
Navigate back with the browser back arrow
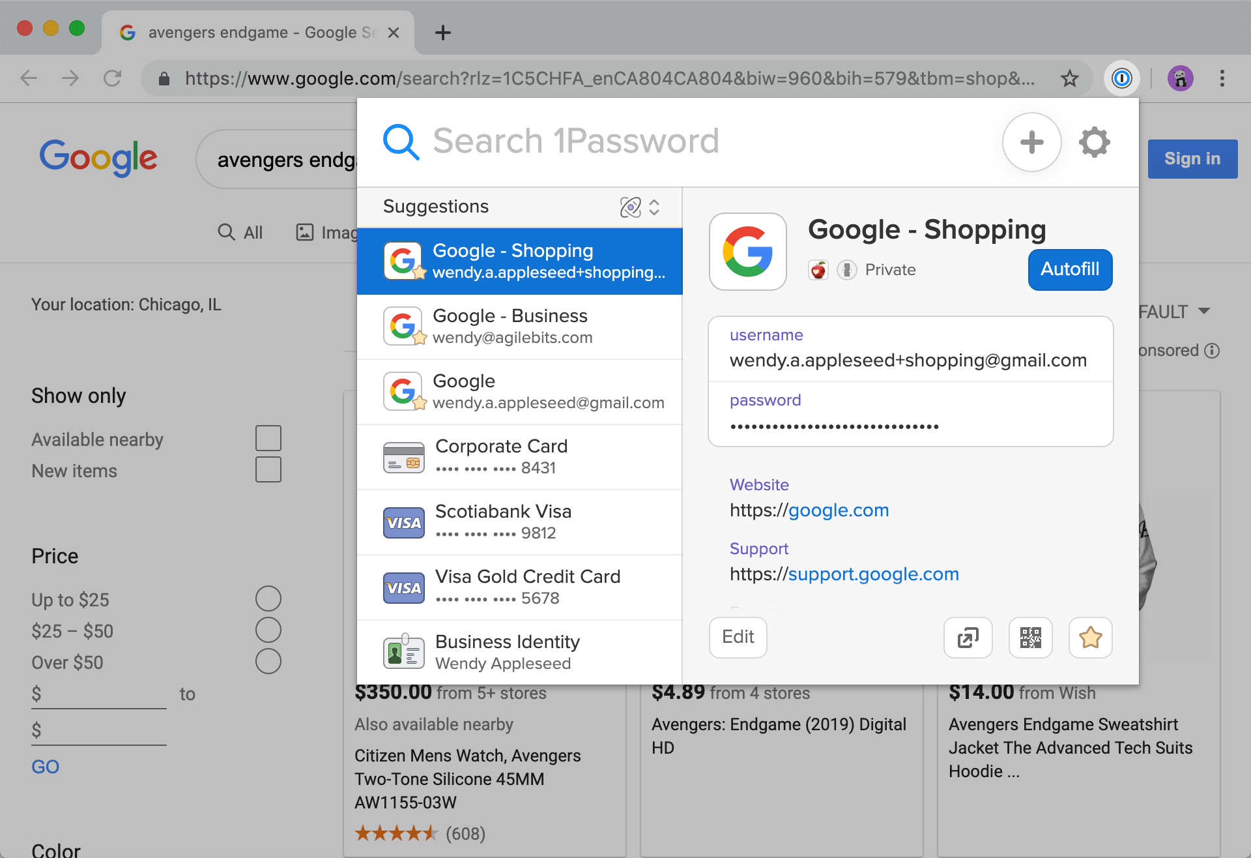pos(28,78)
